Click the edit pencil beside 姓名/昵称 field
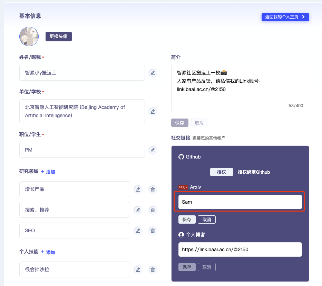This screenshot has width=322, height=286. [x=153, y=73]
